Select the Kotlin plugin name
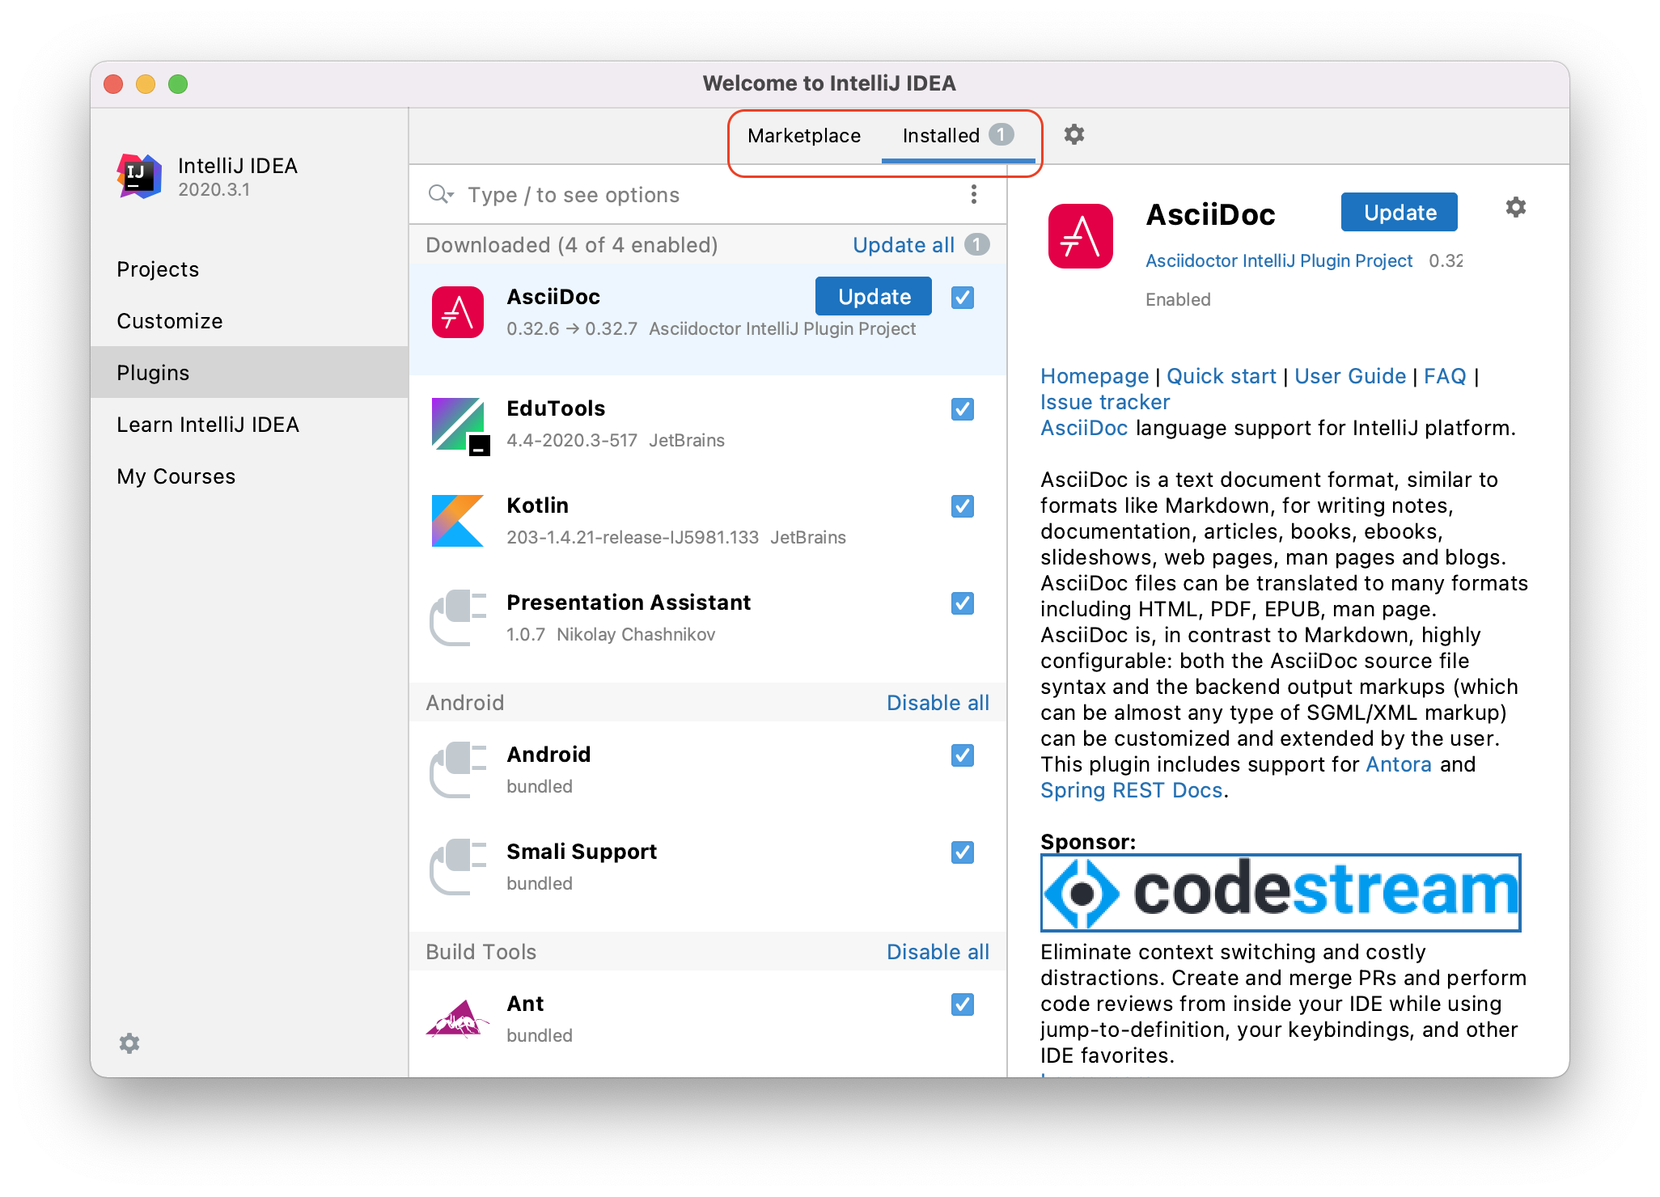Screen dimensions: 1660x1197 tap(537, 505)
